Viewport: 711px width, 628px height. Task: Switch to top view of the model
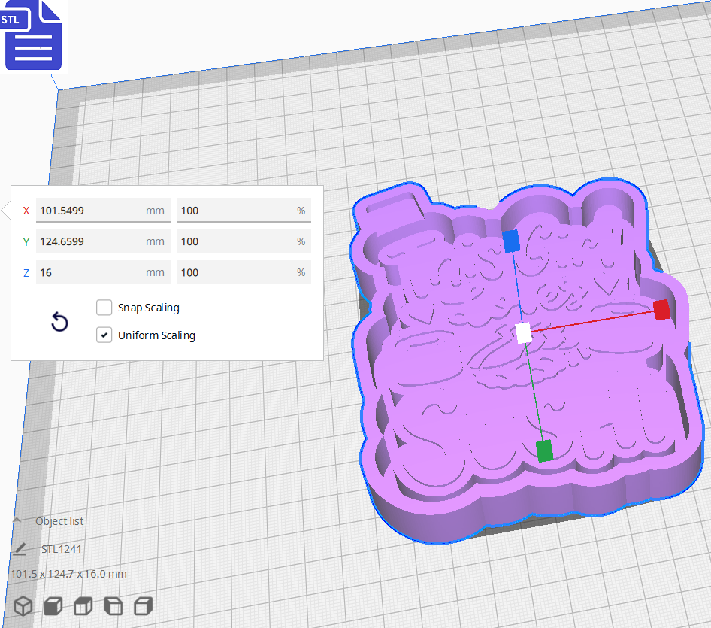[83, 605]
